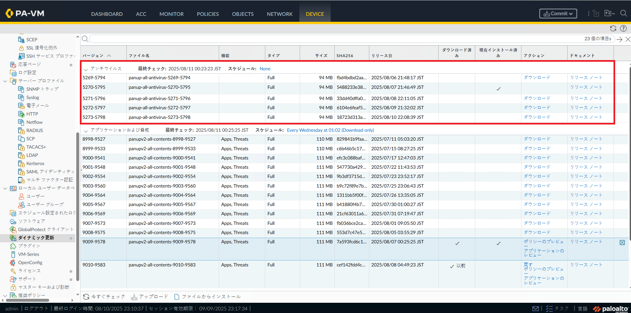Download antivirus version 5273-5798

[537, 117]
